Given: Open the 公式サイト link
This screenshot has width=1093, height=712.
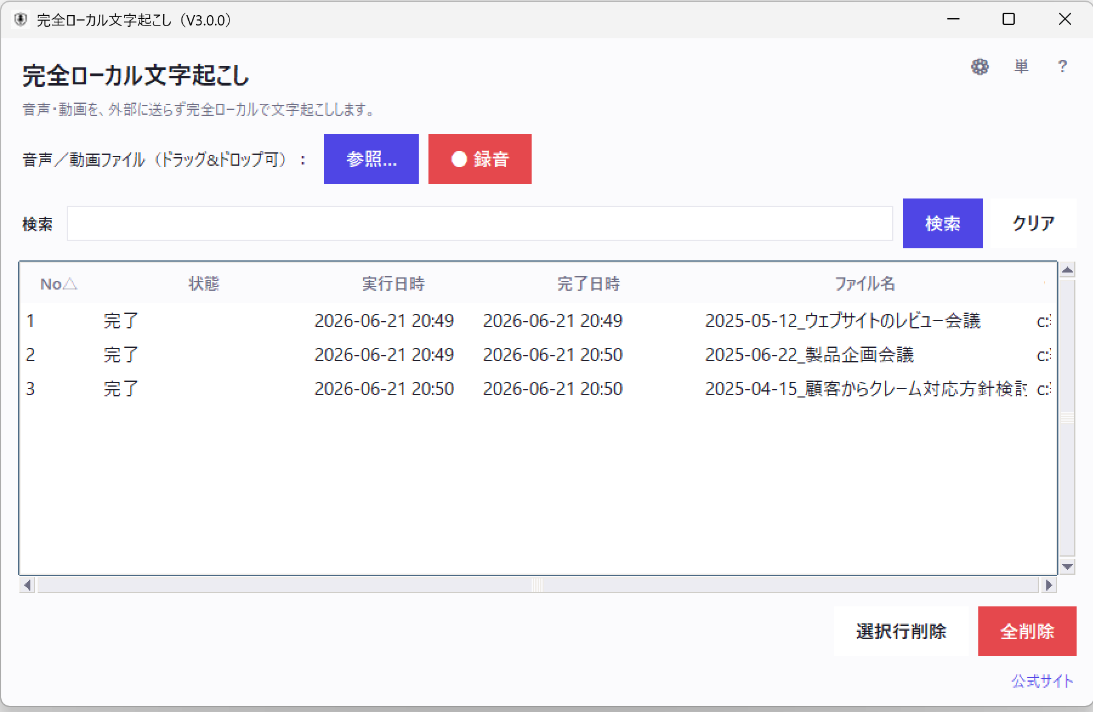Looking at the screenshot, I should [1042, 681].
